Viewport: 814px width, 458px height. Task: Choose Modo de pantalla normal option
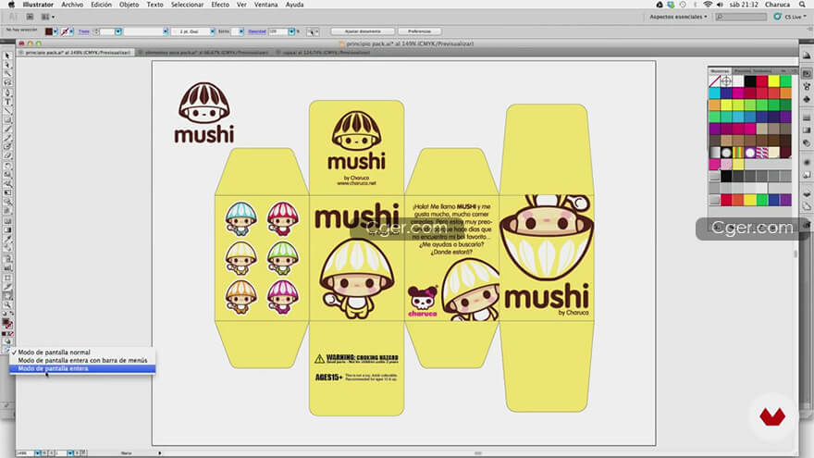pyautogui.click(x=54, y=353)
